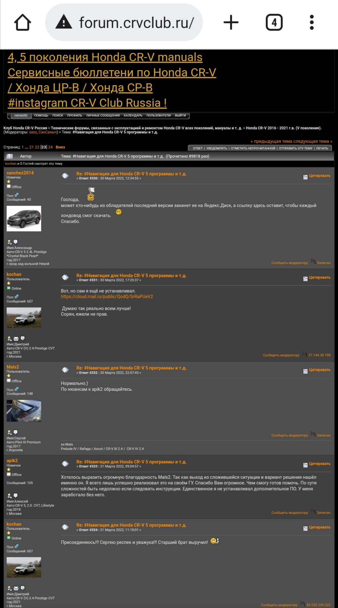The height and width of the screenshot is (608, 338).
Task: Open the tab switcher showing 4 tabs
Action: [x=274, y=23]
